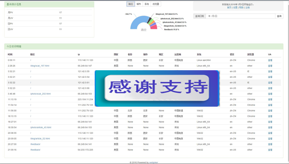This screenshot has width=289, height=164.
Task: Select the 'Linux aarch64' system cell
Action: [204, 60]
